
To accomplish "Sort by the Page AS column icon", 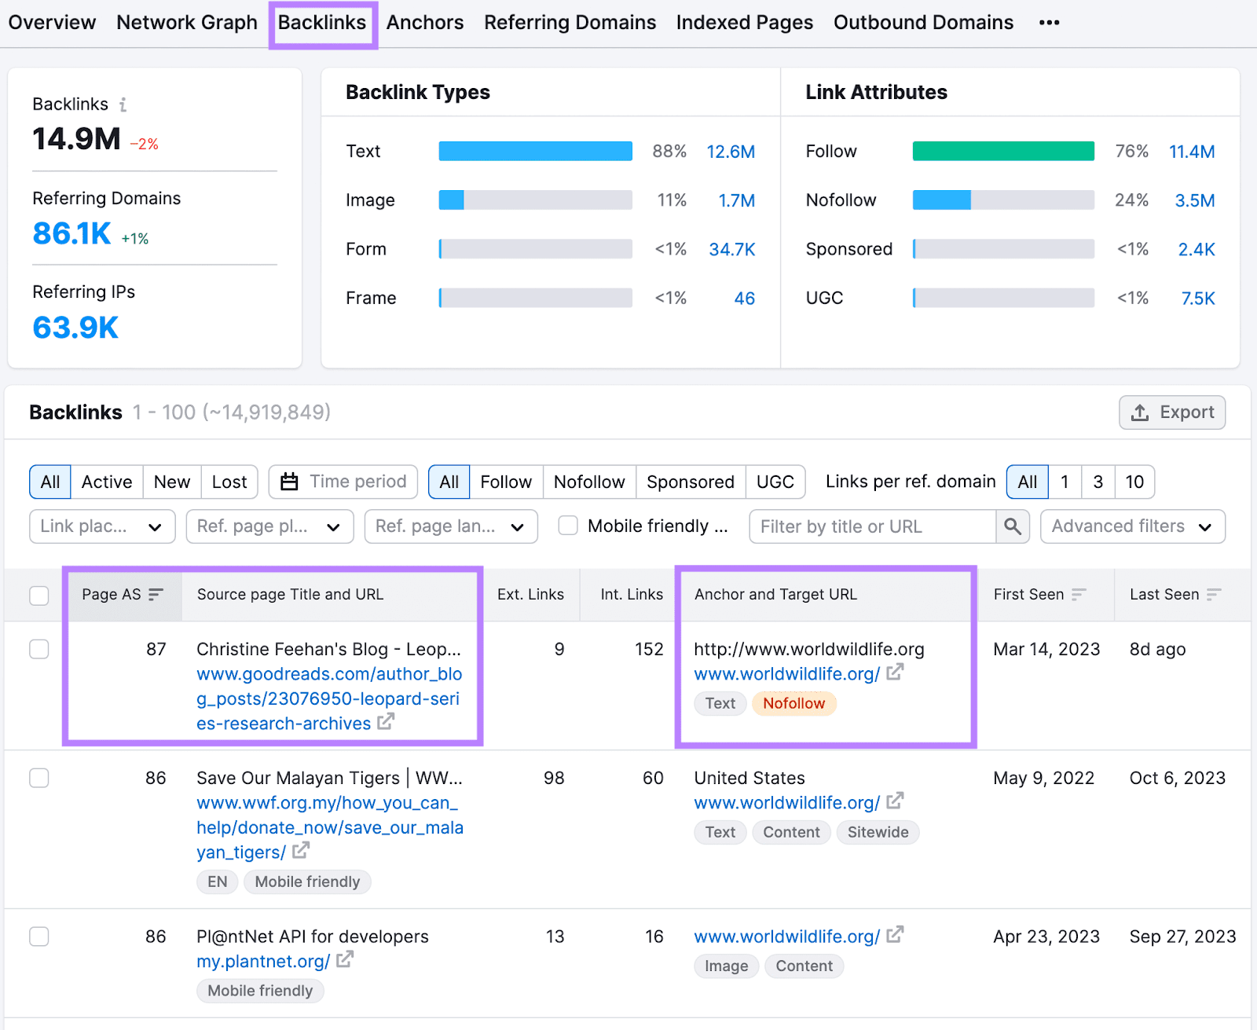I will 156,595.
